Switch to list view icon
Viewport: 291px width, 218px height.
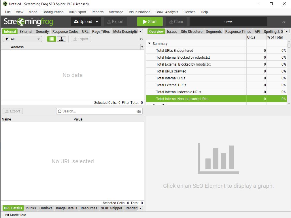[51, 39]
